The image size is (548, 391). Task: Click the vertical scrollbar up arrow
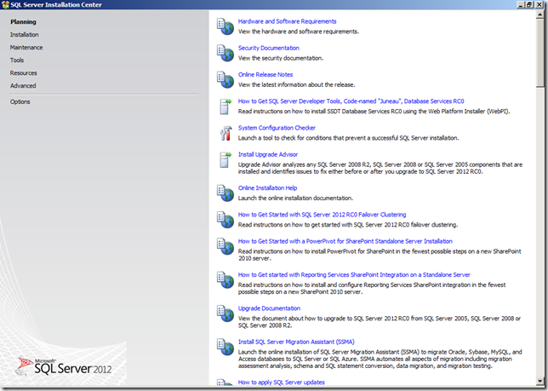tap(540, 14)
